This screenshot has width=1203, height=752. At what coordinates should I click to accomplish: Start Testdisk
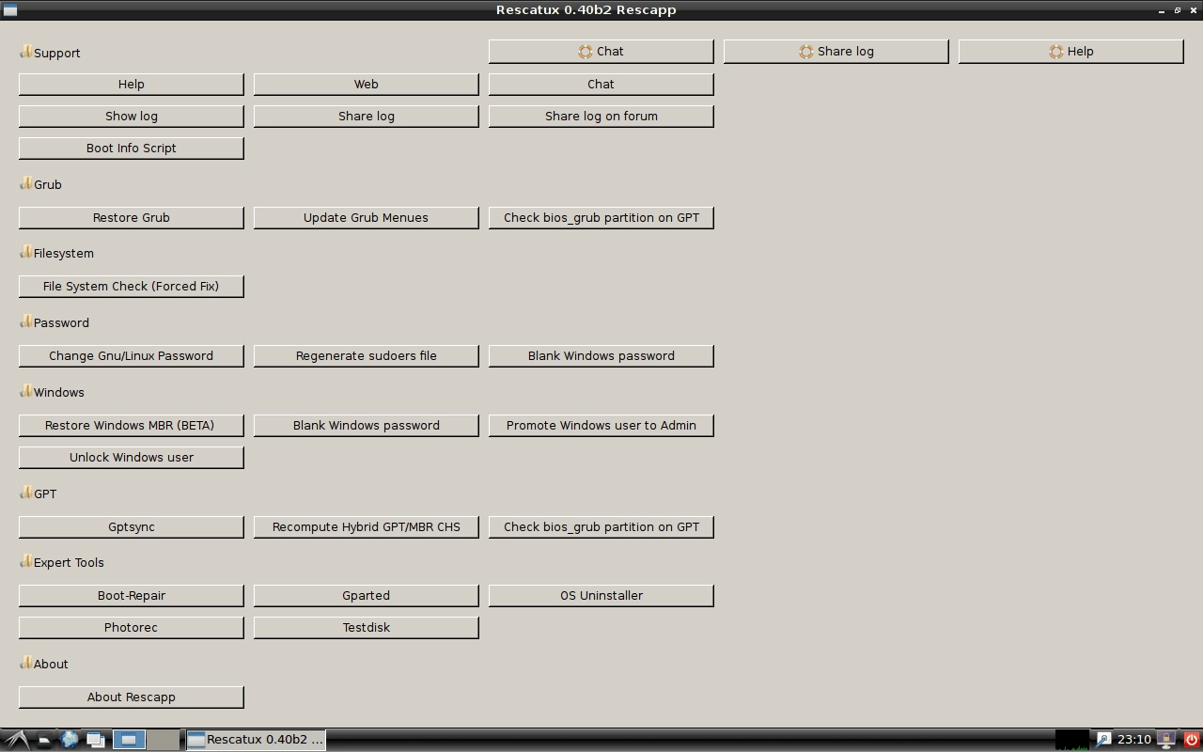pos(366,628)
